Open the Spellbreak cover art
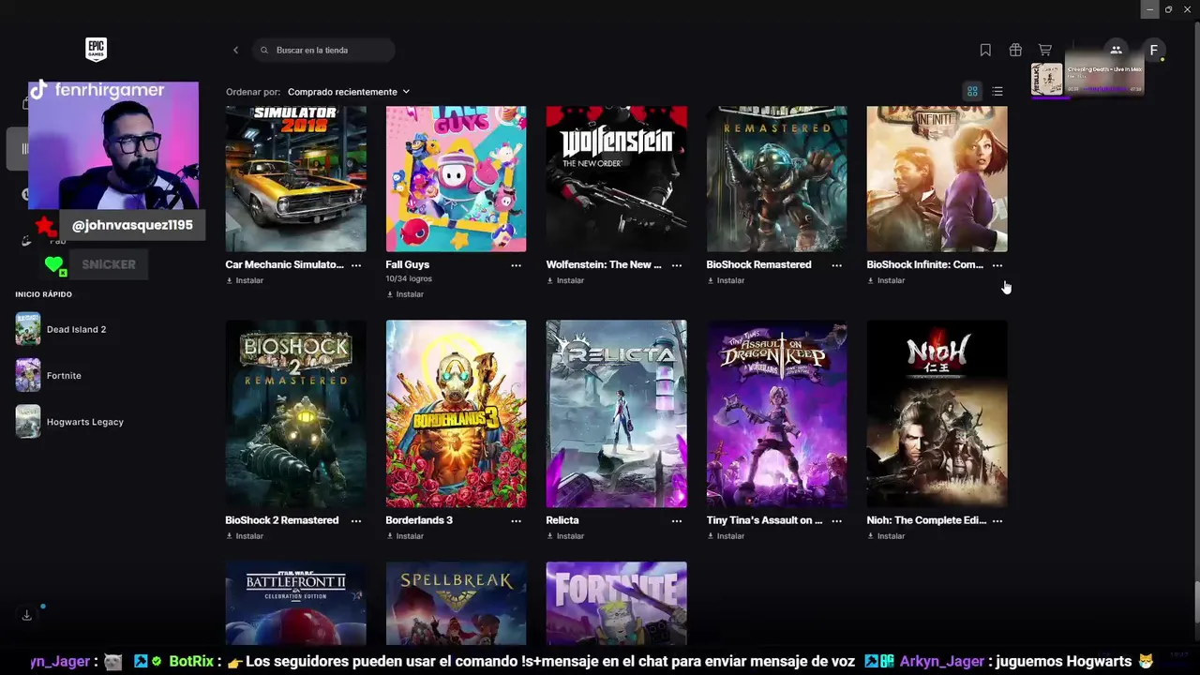Image resolution: width=1200 pixels, height=675 pixels. click(x=456, y=603)
